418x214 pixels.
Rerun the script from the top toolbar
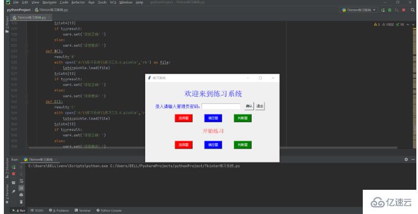383,10
